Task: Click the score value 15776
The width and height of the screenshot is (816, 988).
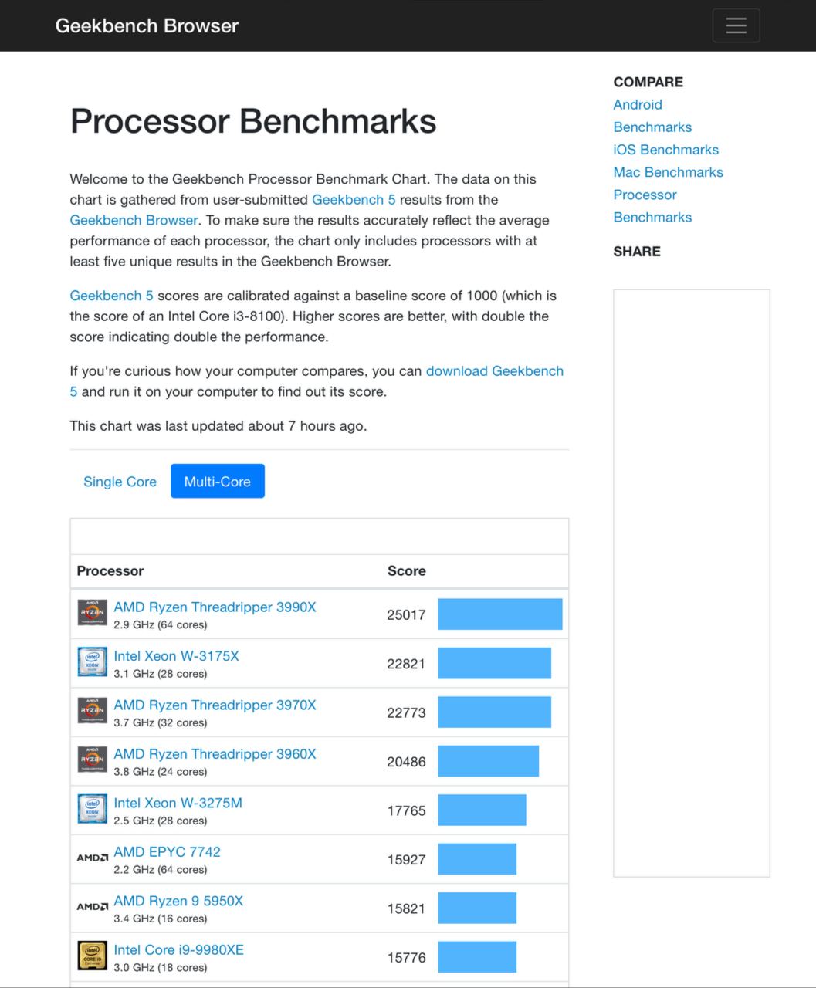Action: (x=406, y=958)
